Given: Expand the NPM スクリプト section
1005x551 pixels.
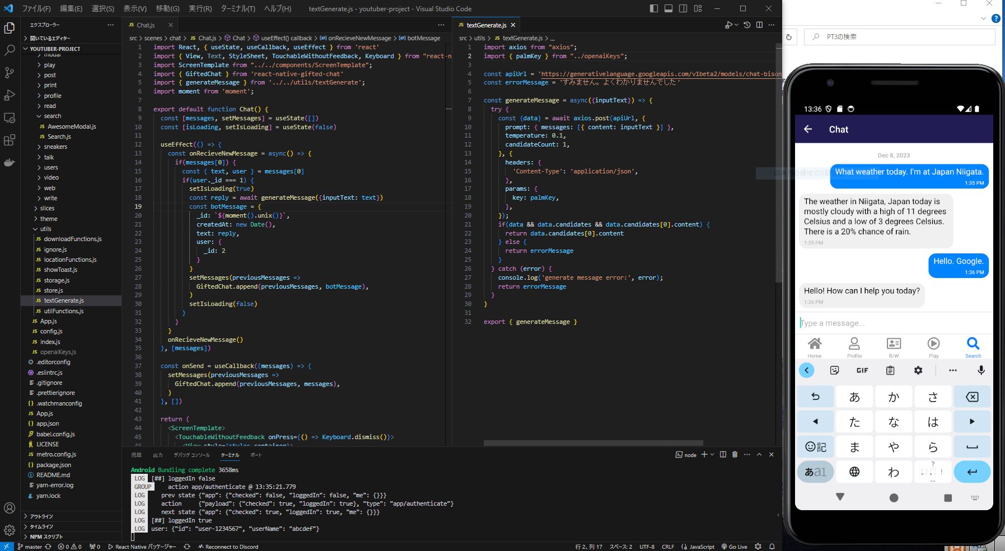Looking at the screenshot, I should (46, 536).
